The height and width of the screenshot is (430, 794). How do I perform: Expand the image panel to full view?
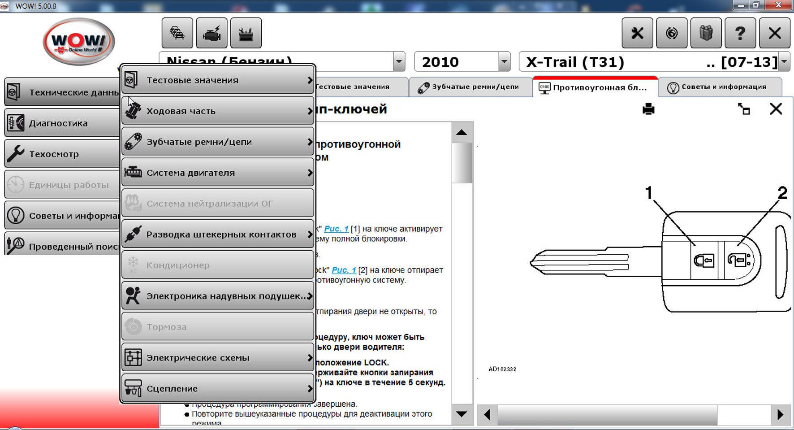point(744,109)
